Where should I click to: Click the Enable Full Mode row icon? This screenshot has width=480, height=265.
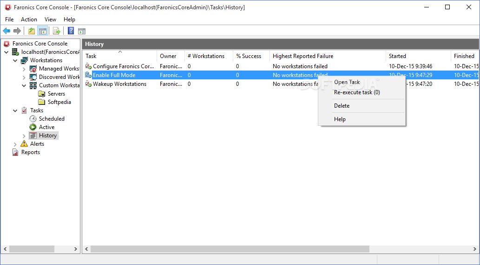click(88, 75)
